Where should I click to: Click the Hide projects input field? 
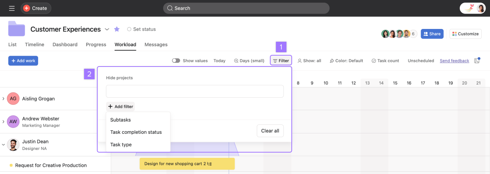194,91
